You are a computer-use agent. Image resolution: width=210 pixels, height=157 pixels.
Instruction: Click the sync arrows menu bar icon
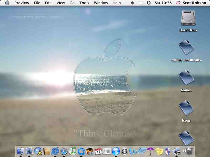pyautogui.click(x=149, y=3)
